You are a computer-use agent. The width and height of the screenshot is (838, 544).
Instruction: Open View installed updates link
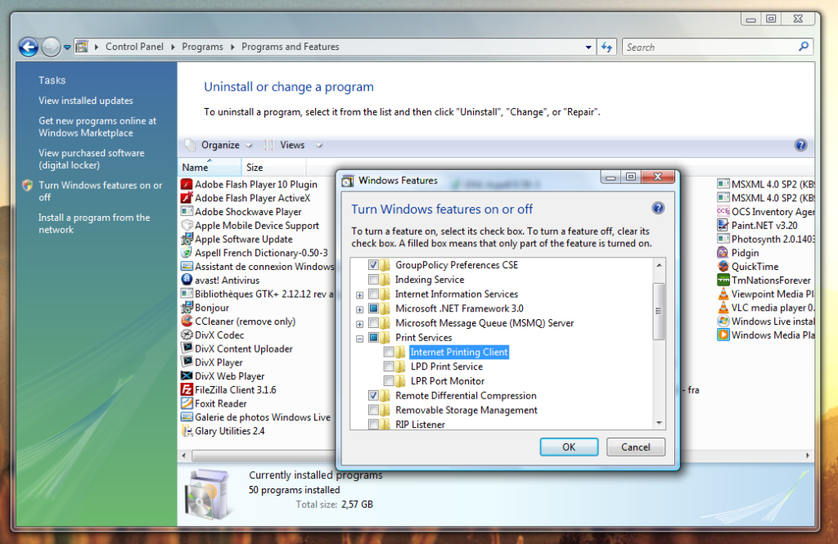85,101
